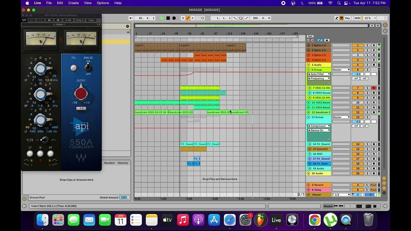The width and height of the screenshot is (411, 231).
Task: Open the File menu
Action: coord(49,3)
